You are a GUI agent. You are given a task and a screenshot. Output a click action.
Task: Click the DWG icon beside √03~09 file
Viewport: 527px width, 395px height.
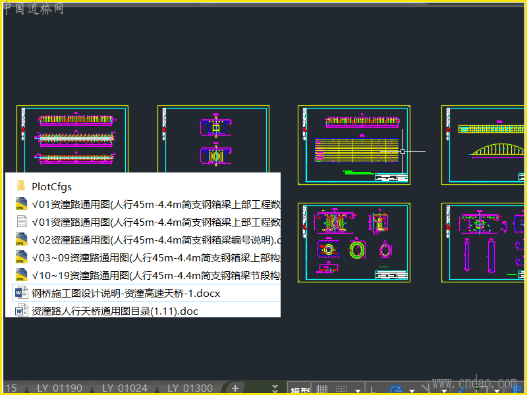point(21,257)
